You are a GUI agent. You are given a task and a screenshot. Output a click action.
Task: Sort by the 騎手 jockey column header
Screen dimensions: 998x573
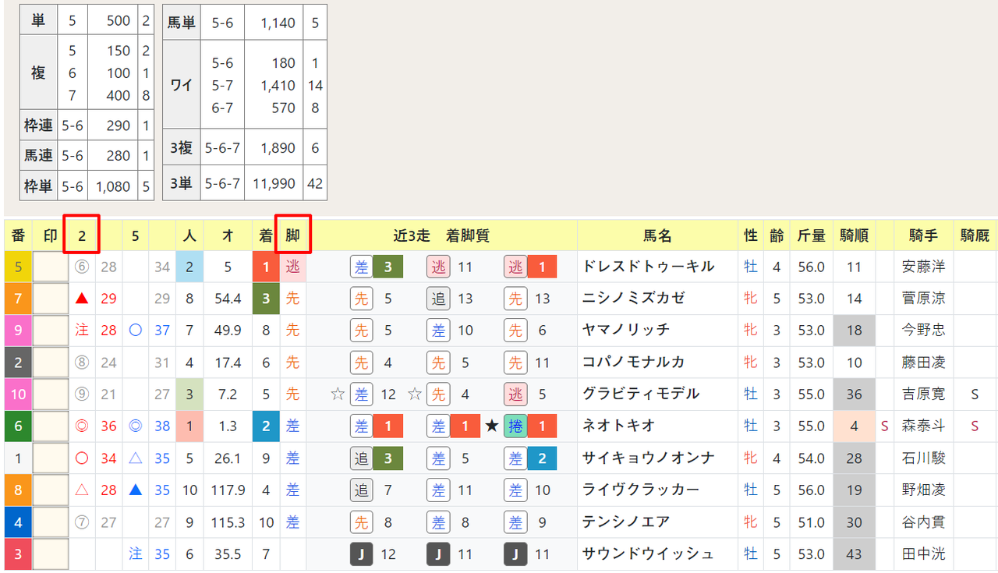pos(924,235)
